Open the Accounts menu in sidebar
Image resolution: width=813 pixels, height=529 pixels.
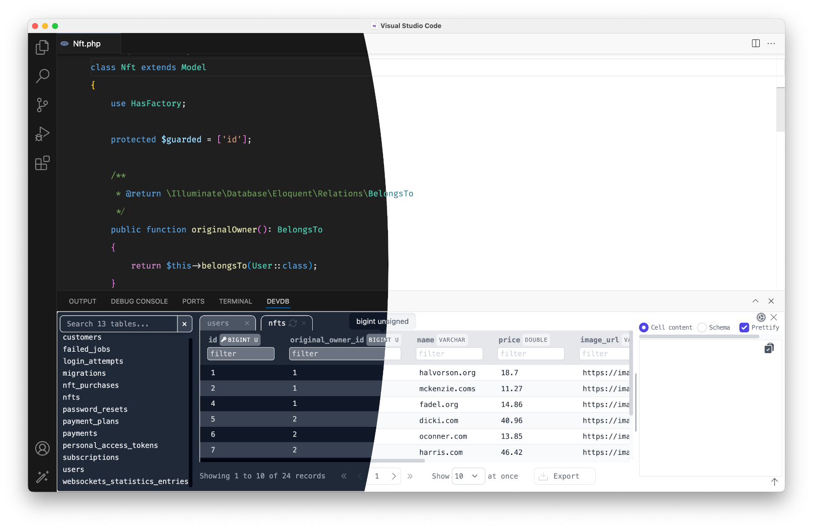(42, 449)
